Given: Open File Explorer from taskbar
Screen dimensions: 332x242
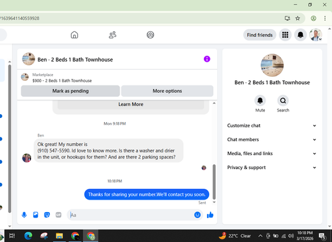Looking at the screenshot, I should (x=59, y=236).
